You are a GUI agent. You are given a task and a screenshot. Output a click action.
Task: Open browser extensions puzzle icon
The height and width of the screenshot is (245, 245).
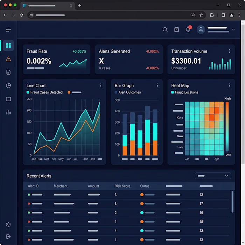tap(212, 15)
